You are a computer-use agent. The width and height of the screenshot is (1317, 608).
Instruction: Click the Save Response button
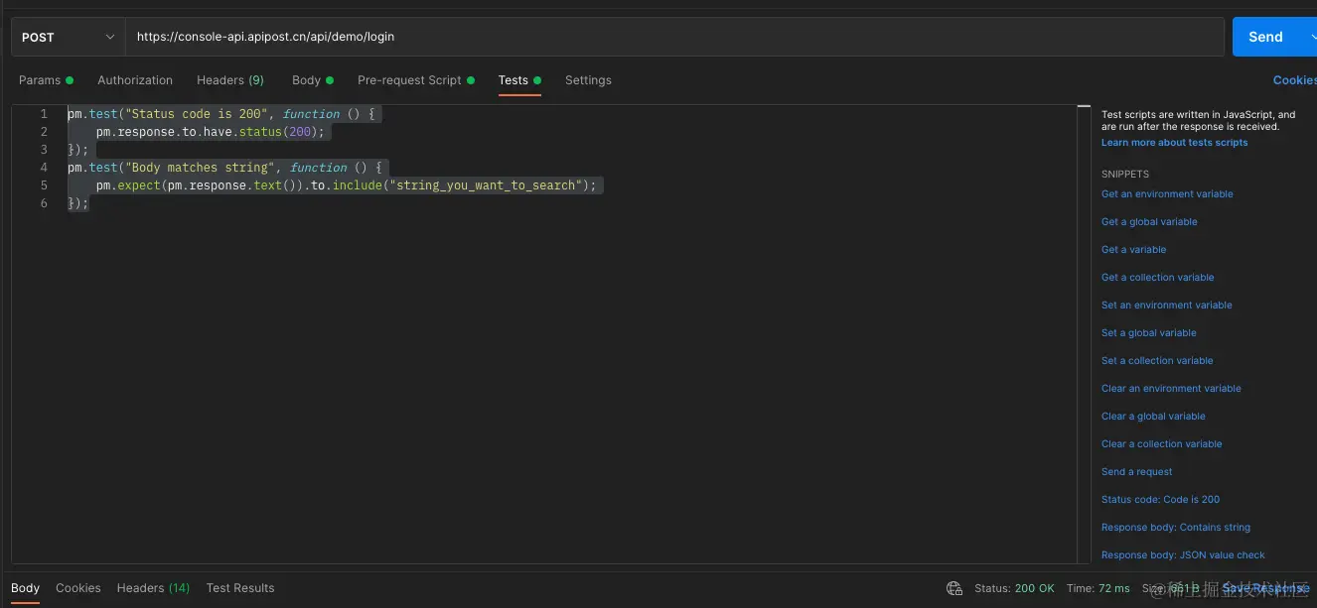tap(1264, 588)
